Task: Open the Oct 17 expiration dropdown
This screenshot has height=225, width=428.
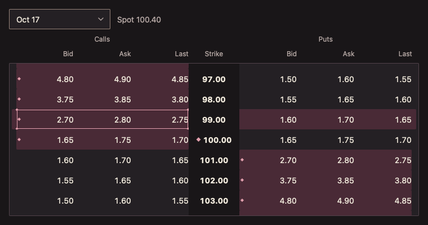Action: 60,19
